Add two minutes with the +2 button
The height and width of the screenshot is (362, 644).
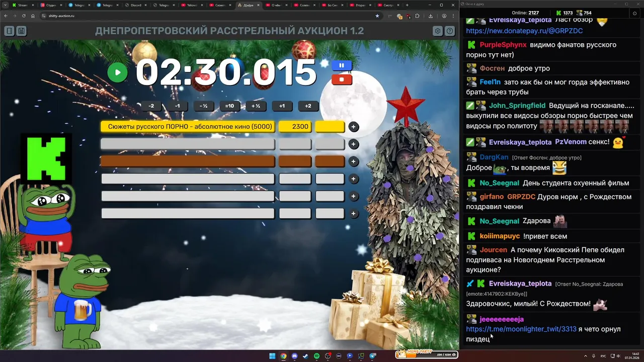click(x=308, y=106)
